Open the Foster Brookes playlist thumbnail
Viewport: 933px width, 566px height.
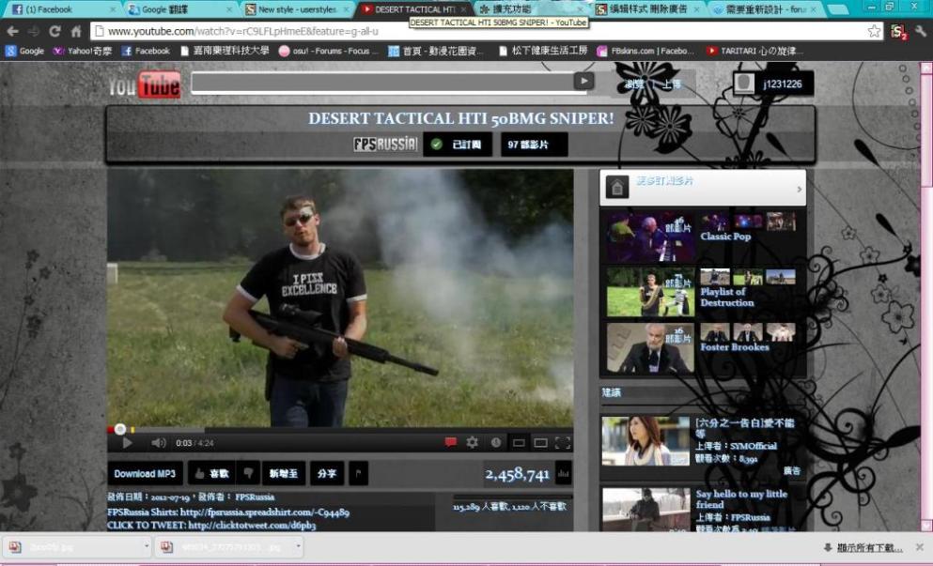point(650,348)
